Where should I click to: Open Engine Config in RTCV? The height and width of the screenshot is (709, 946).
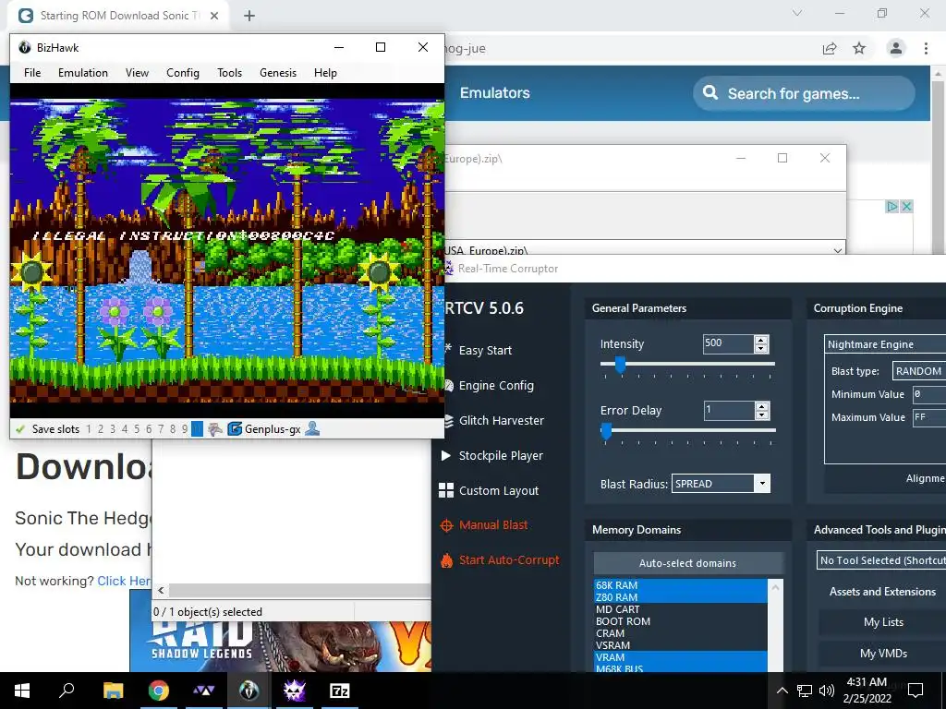[496, 385]
